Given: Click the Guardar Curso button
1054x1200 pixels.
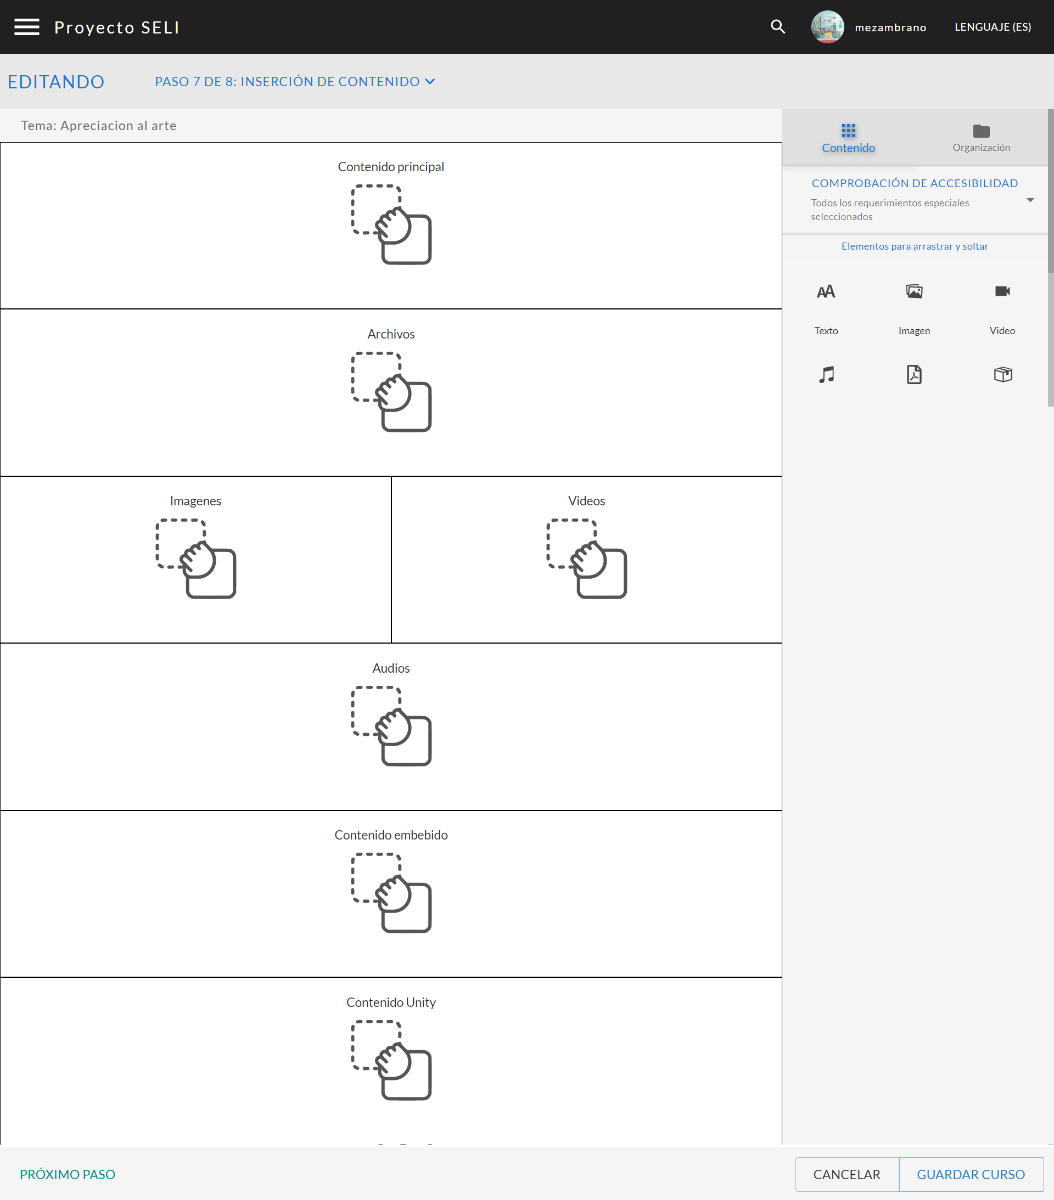Looking at the screenshot, I should tap(971, 1174).
